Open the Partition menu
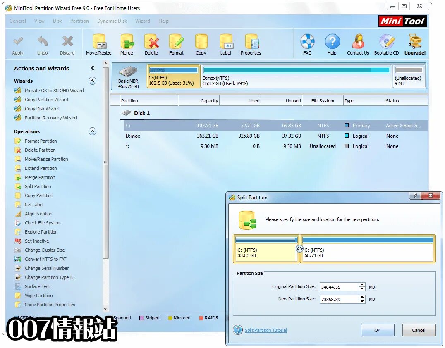Viewport: 445px width, 348px height. pos(79,21)
